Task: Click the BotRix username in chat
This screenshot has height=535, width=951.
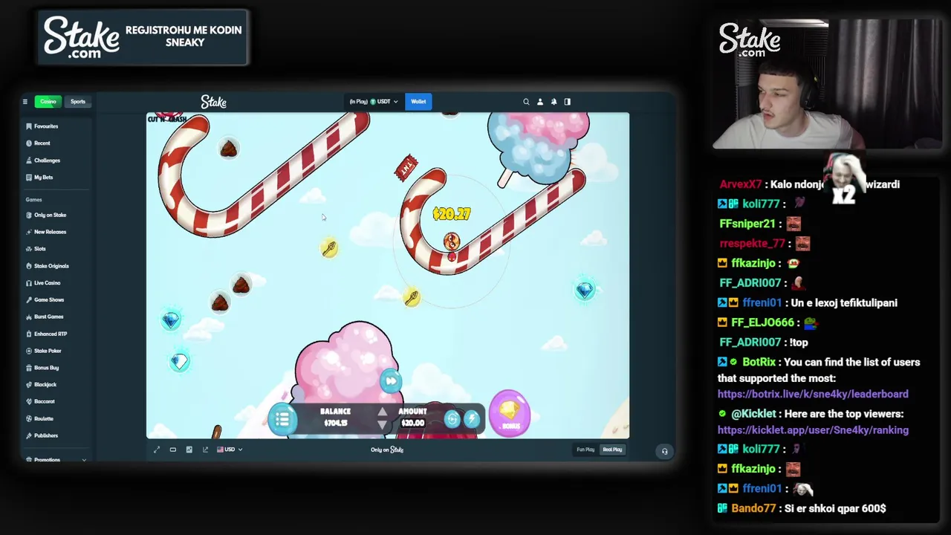Action: (759, 363)
